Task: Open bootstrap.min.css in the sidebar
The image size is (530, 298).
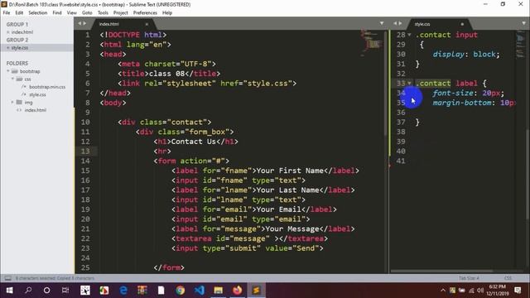Action: pyautogui.click(x=47, y=87)
